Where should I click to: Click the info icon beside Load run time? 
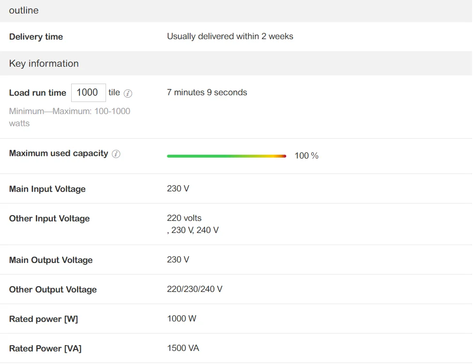pyautogui.click(x=128, y=93)
